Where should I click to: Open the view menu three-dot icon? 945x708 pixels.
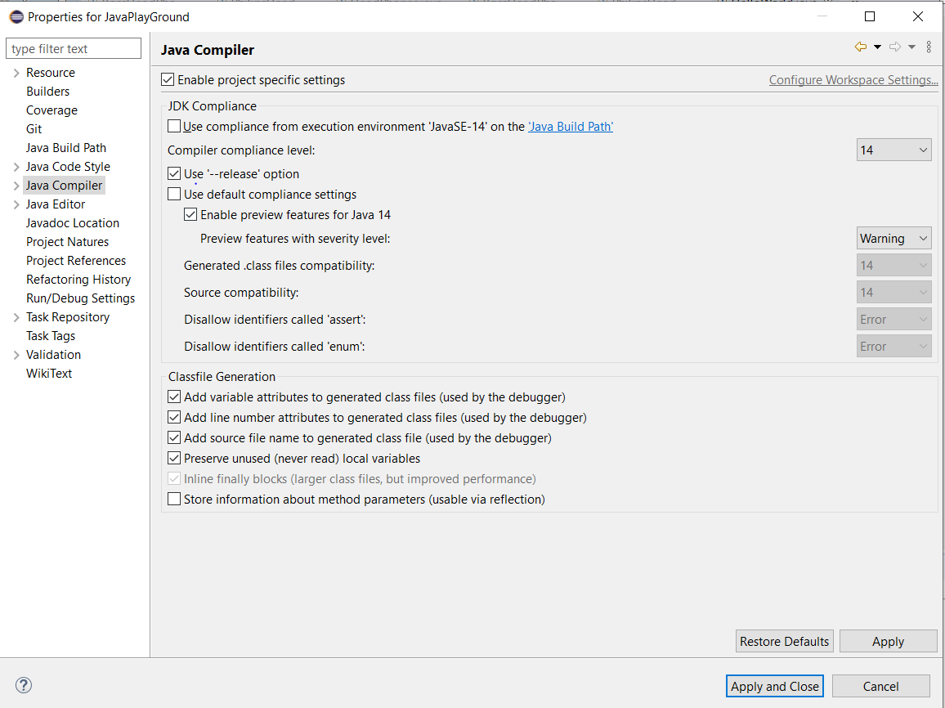[929, 47]
